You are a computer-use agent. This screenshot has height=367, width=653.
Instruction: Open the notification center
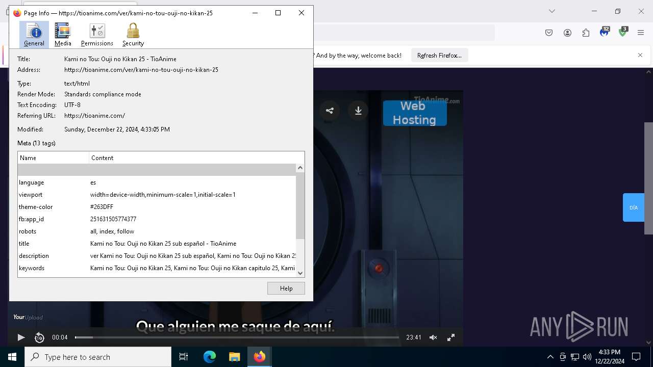pyautogui.click(x=636, y=357)
